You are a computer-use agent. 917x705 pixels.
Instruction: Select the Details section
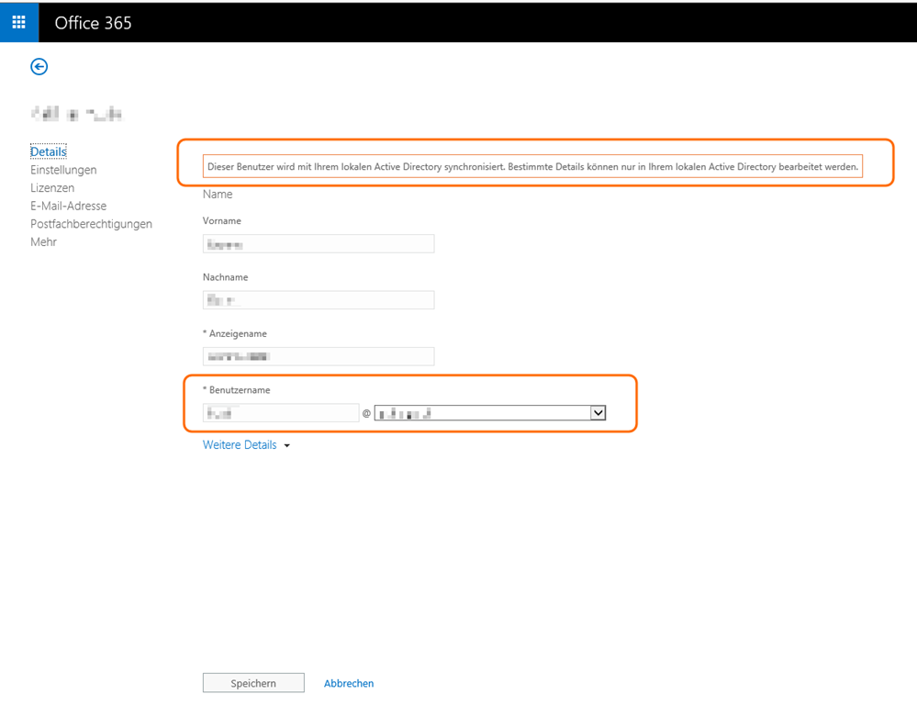(49, 151)
